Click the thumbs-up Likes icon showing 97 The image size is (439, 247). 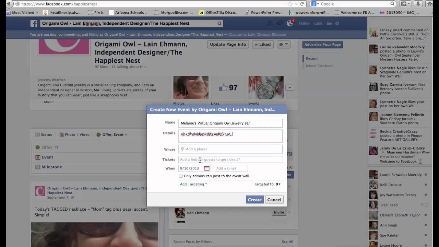click(223, 87)
